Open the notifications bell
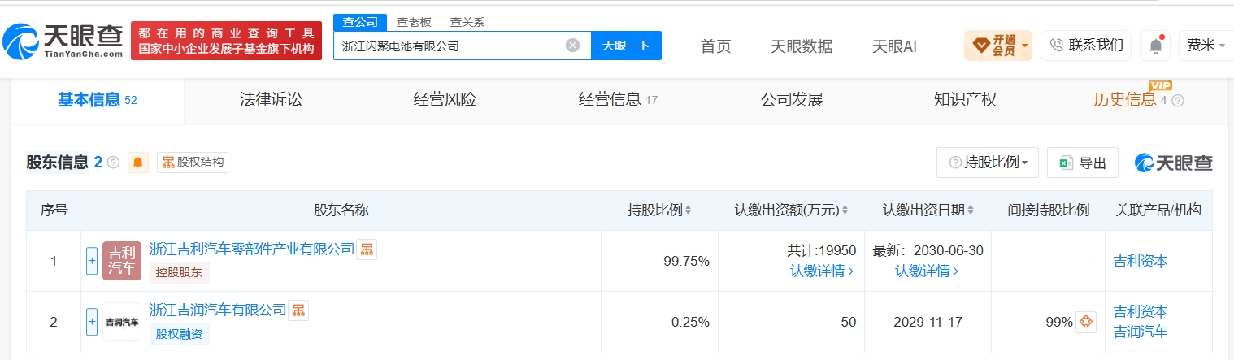 [x=1155, y=46]
